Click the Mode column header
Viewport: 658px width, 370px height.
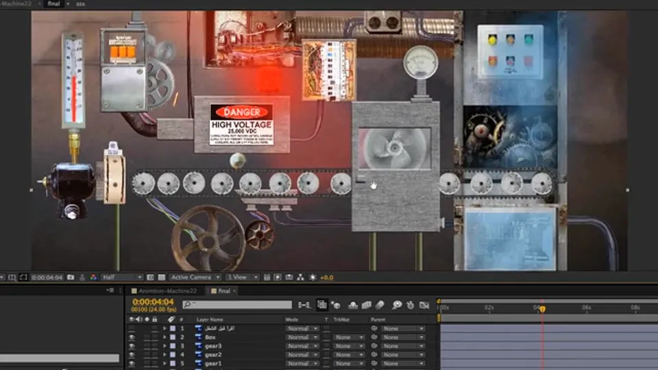tap(292, 320)
